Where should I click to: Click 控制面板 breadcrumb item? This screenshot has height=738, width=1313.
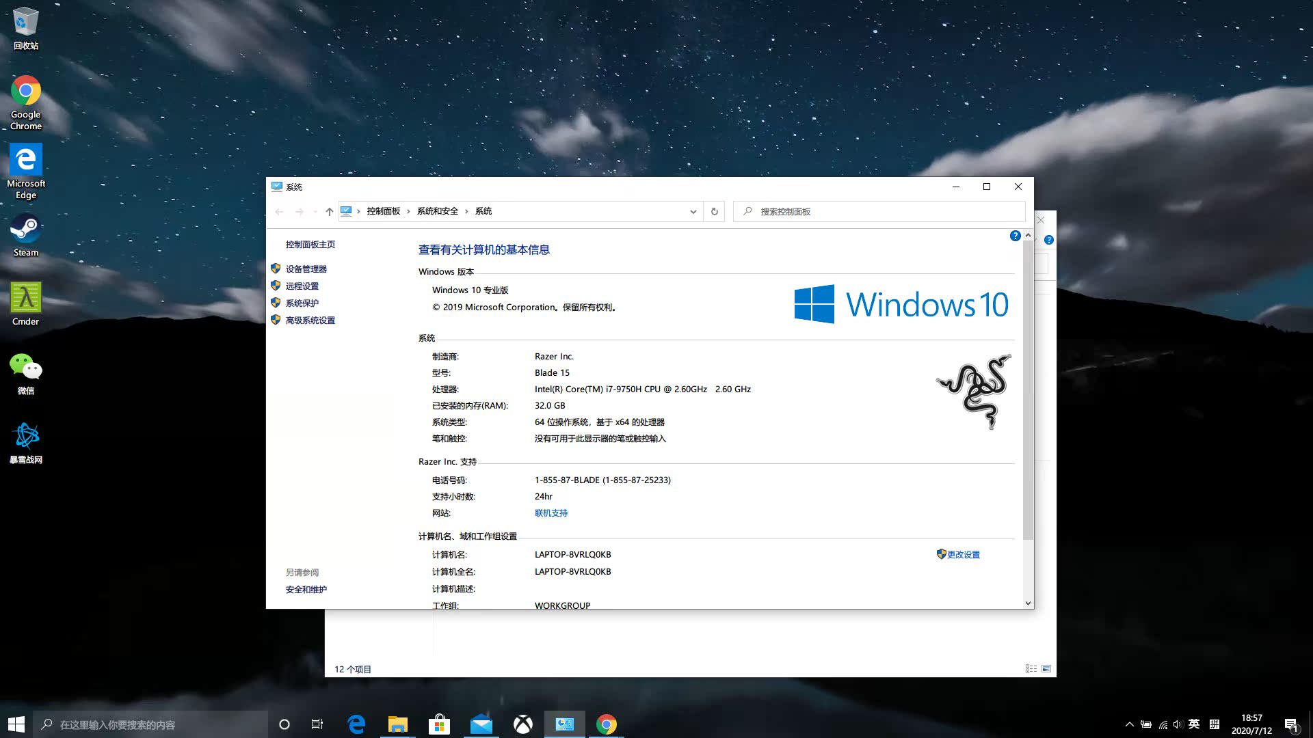[384, 211]
